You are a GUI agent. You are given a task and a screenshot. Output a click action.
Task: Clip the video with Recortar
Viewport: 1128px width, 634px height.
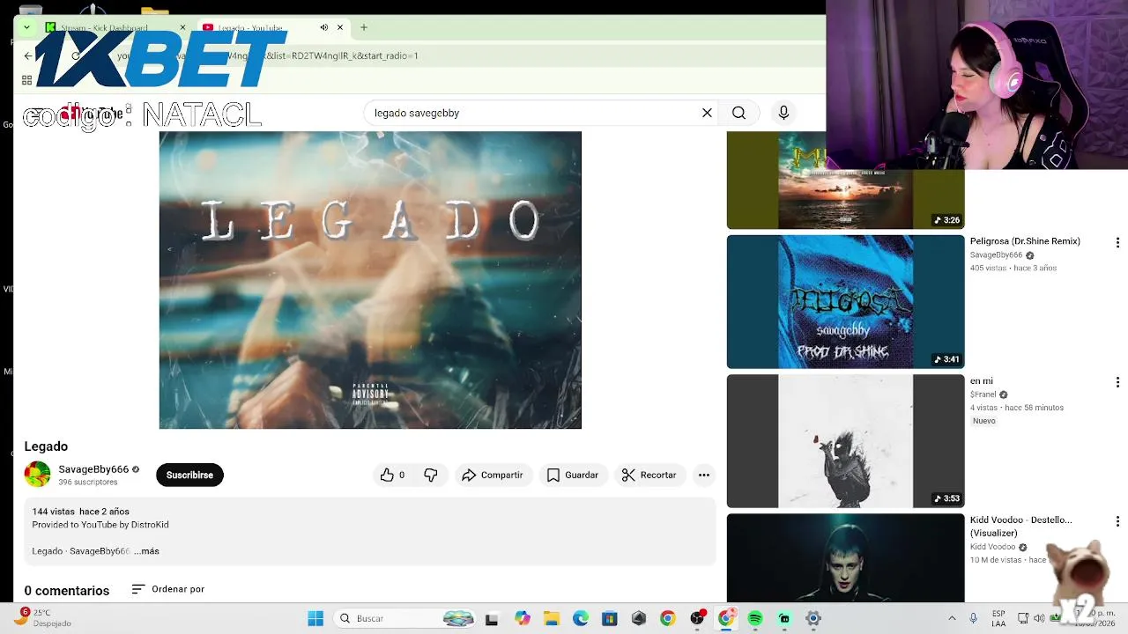coord(649,475)
